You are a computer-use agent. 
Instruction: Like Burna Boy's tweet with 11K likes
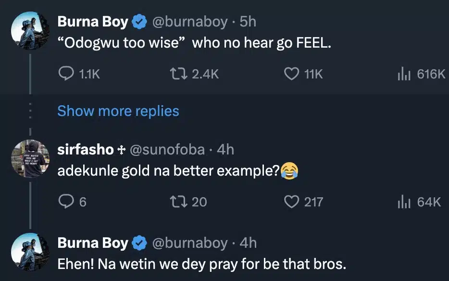291,74
